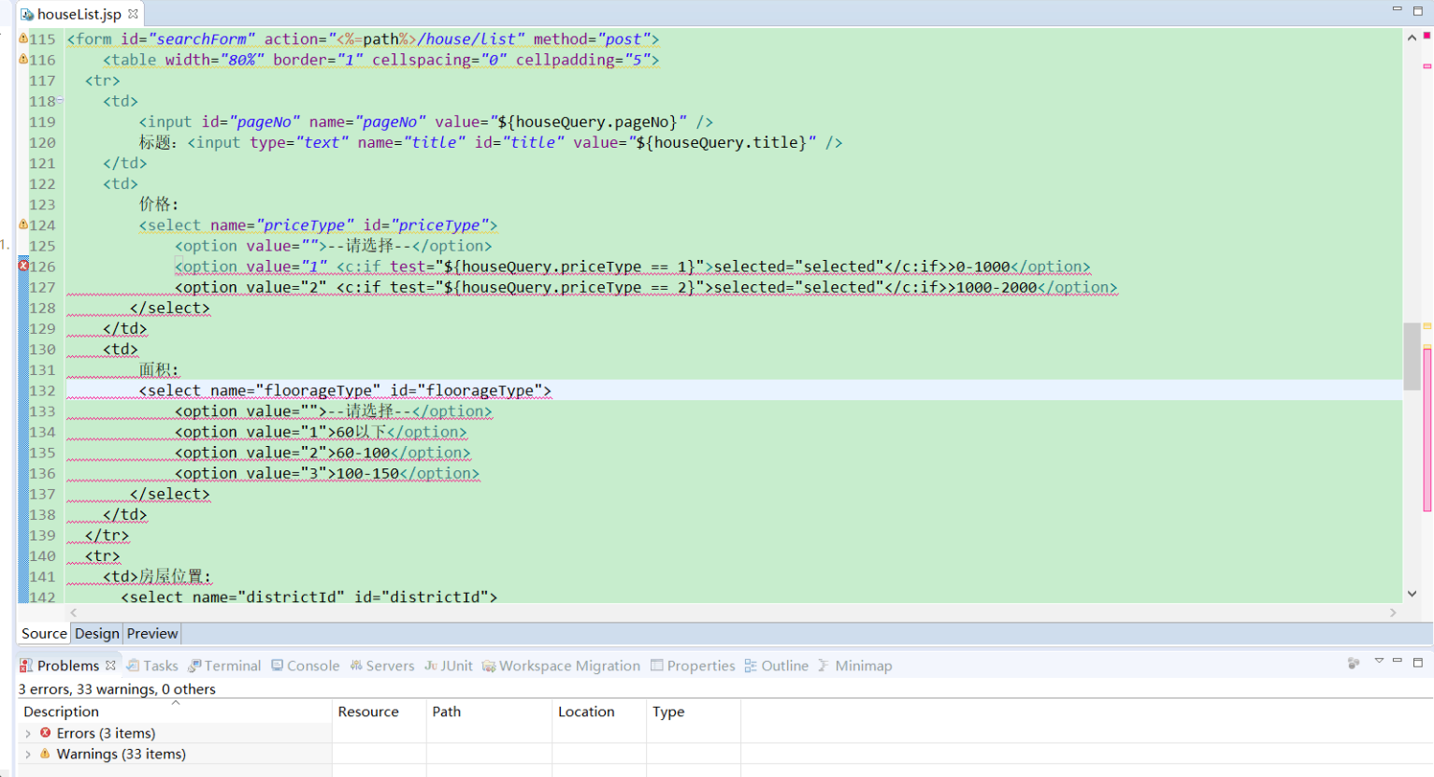Open the Properties view
This screenshot has height=777, width=1434.
pyautogui.click(x=693, y=666)
